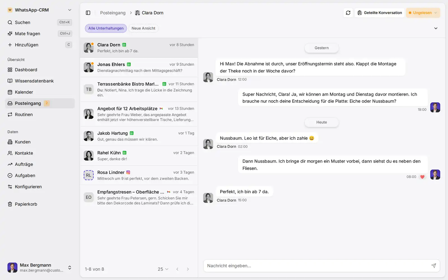Click Clara Dorn avatar beside 15:00 message

pyautogui.click(x=208, y=198)
